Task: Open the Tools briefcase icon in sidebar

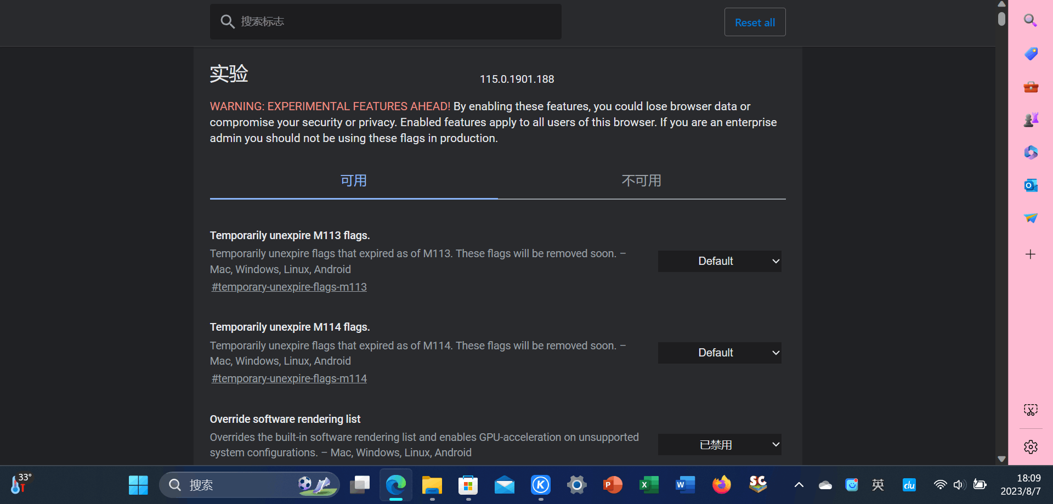Action: (1031, 87)
